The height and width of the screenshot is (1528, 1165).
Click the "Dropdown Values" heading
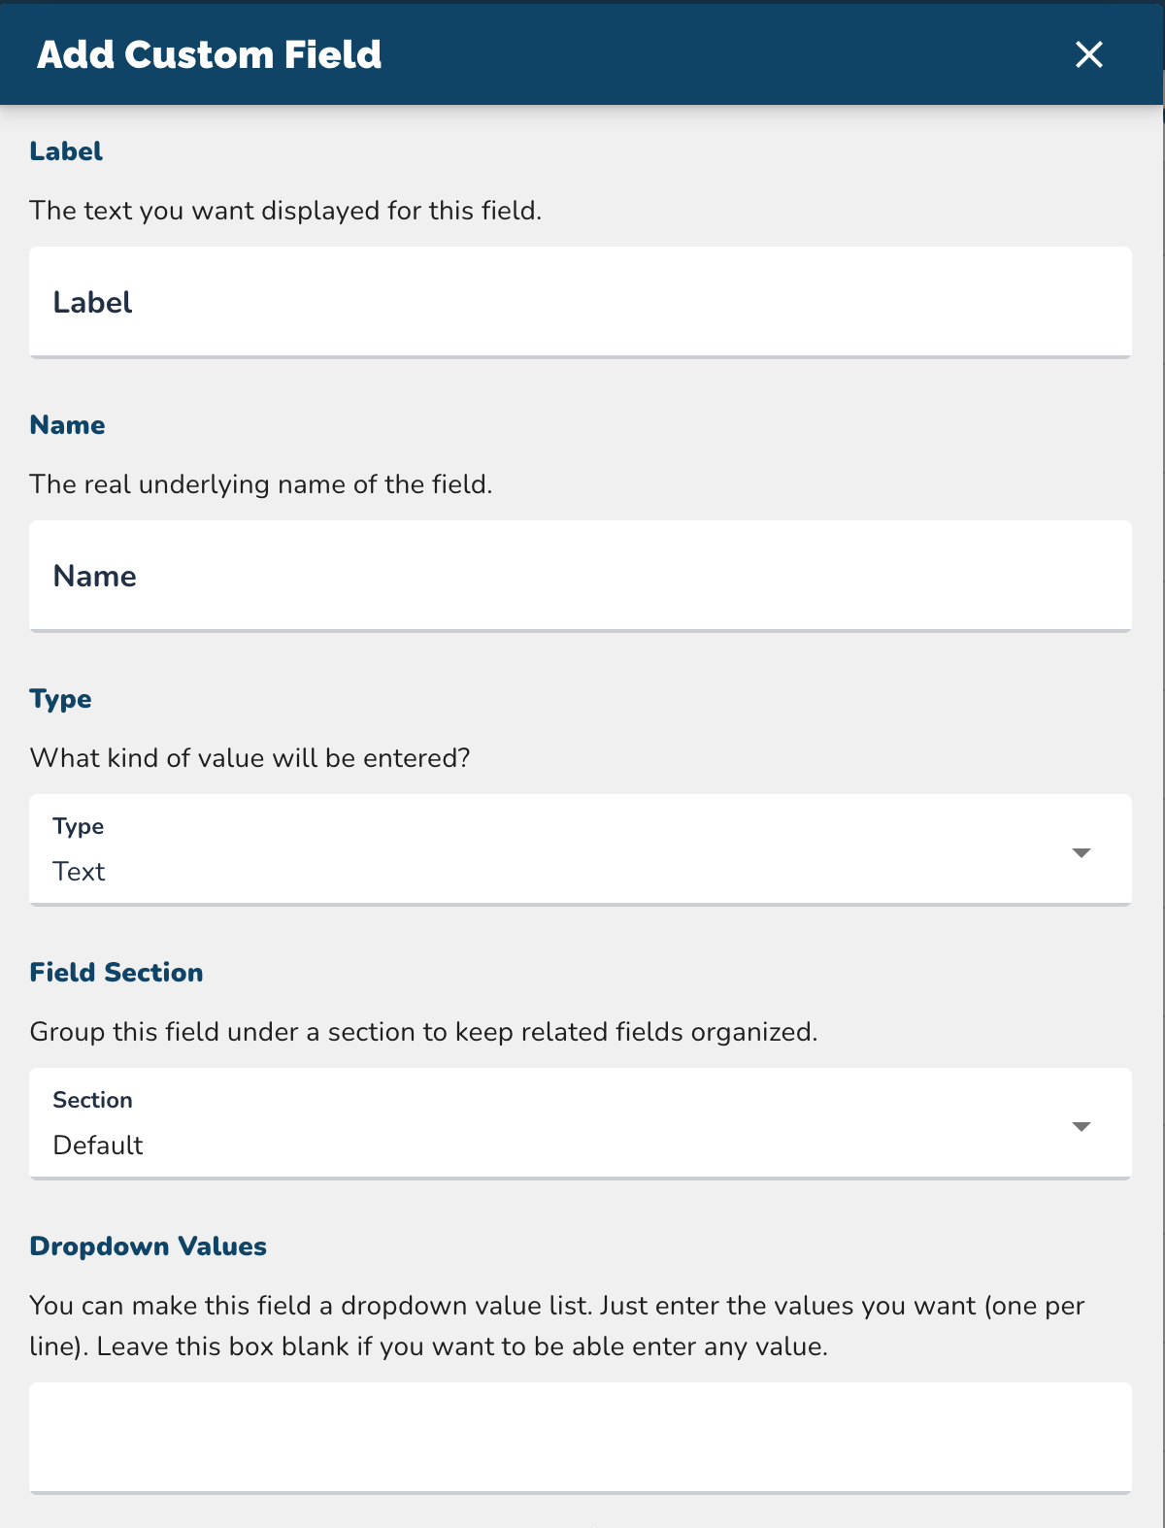149,1246
